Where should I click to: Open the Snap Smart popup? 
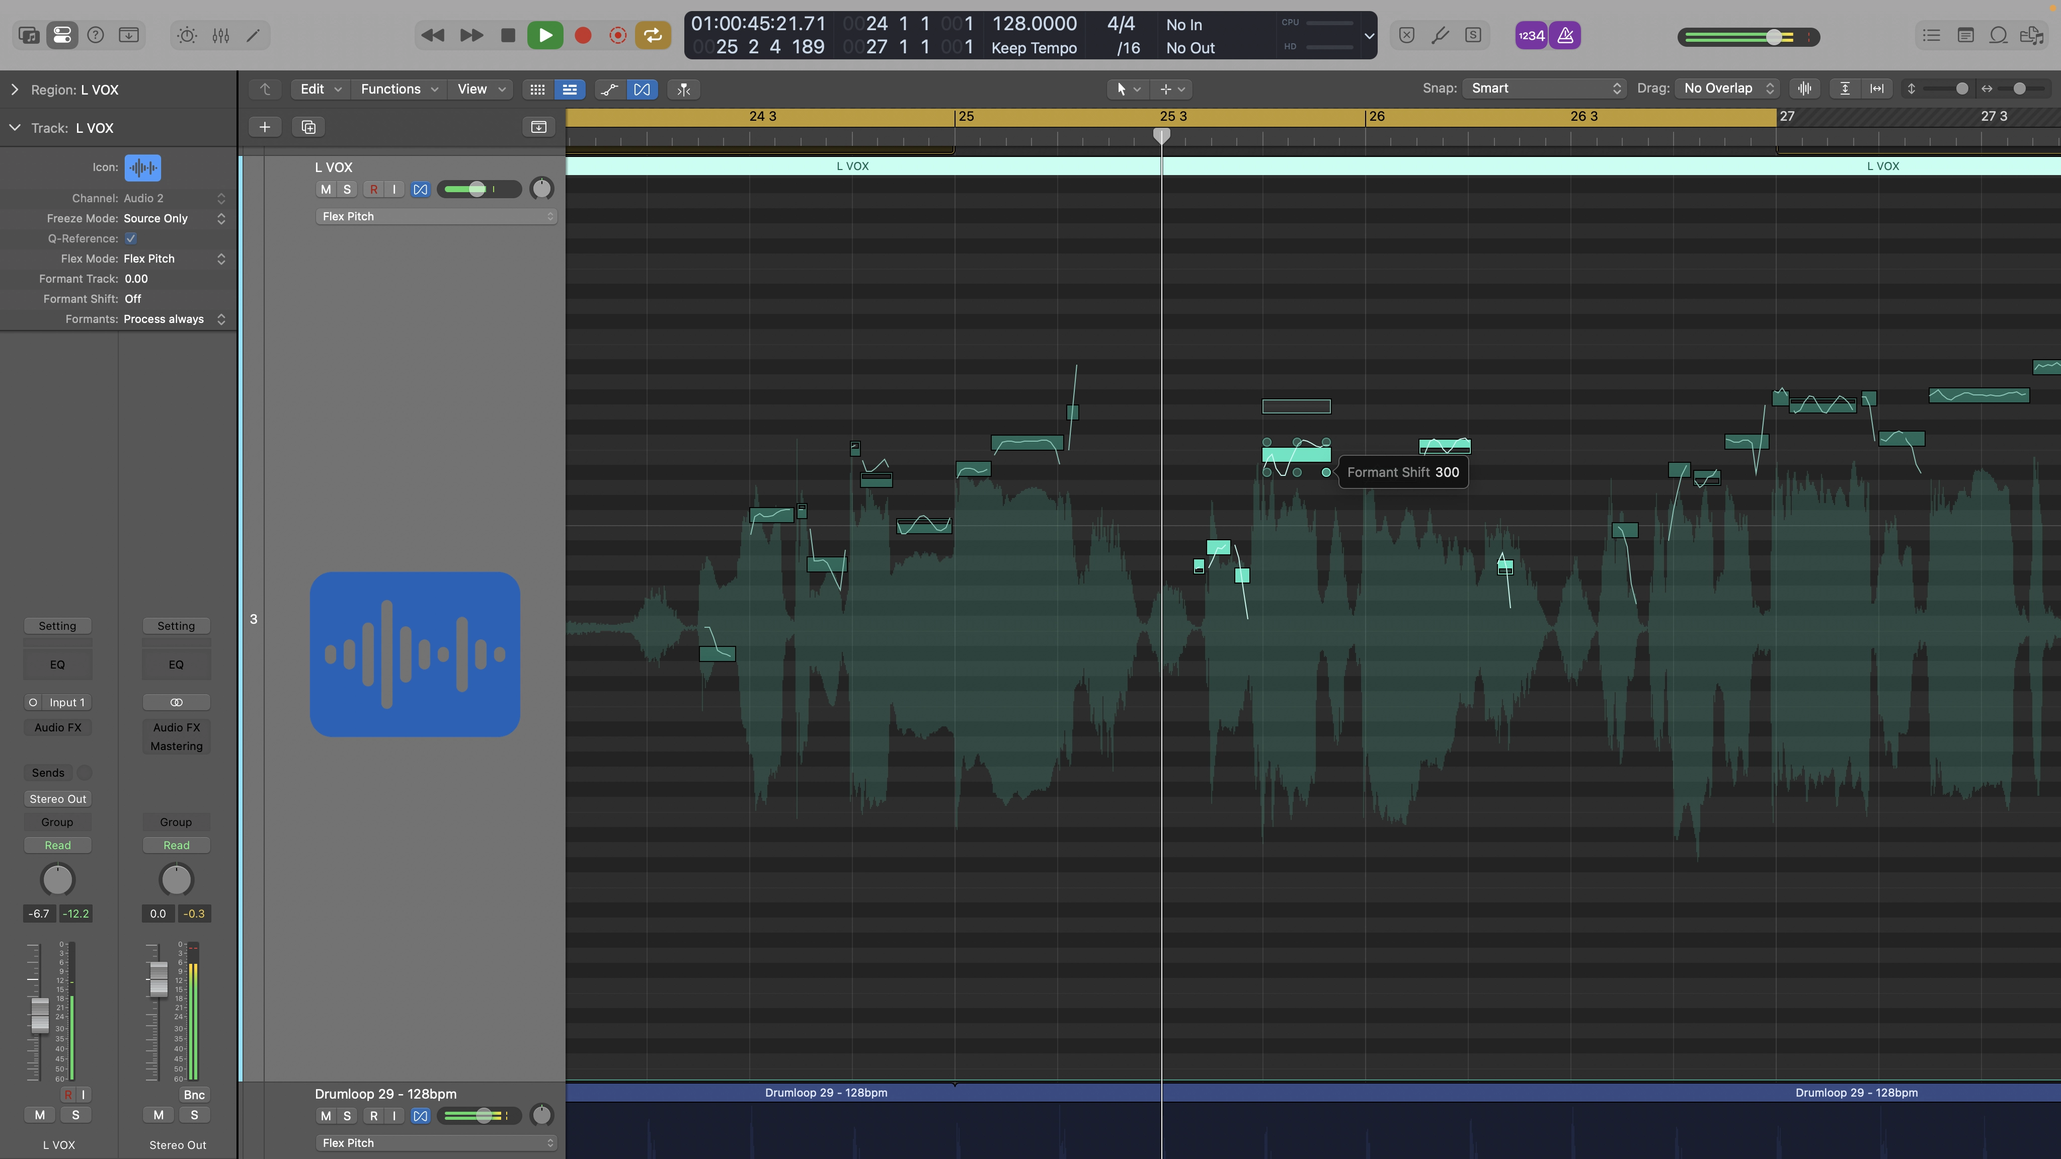point(1544,89)
